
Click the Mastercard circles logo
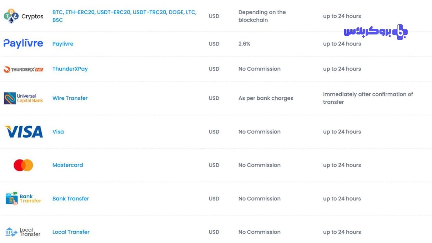pos(23,165)
